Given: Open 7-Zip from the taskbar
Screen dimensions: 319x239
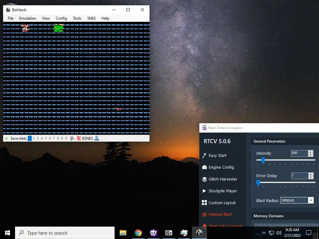Looking at the screenshot, I should point(169,233).
